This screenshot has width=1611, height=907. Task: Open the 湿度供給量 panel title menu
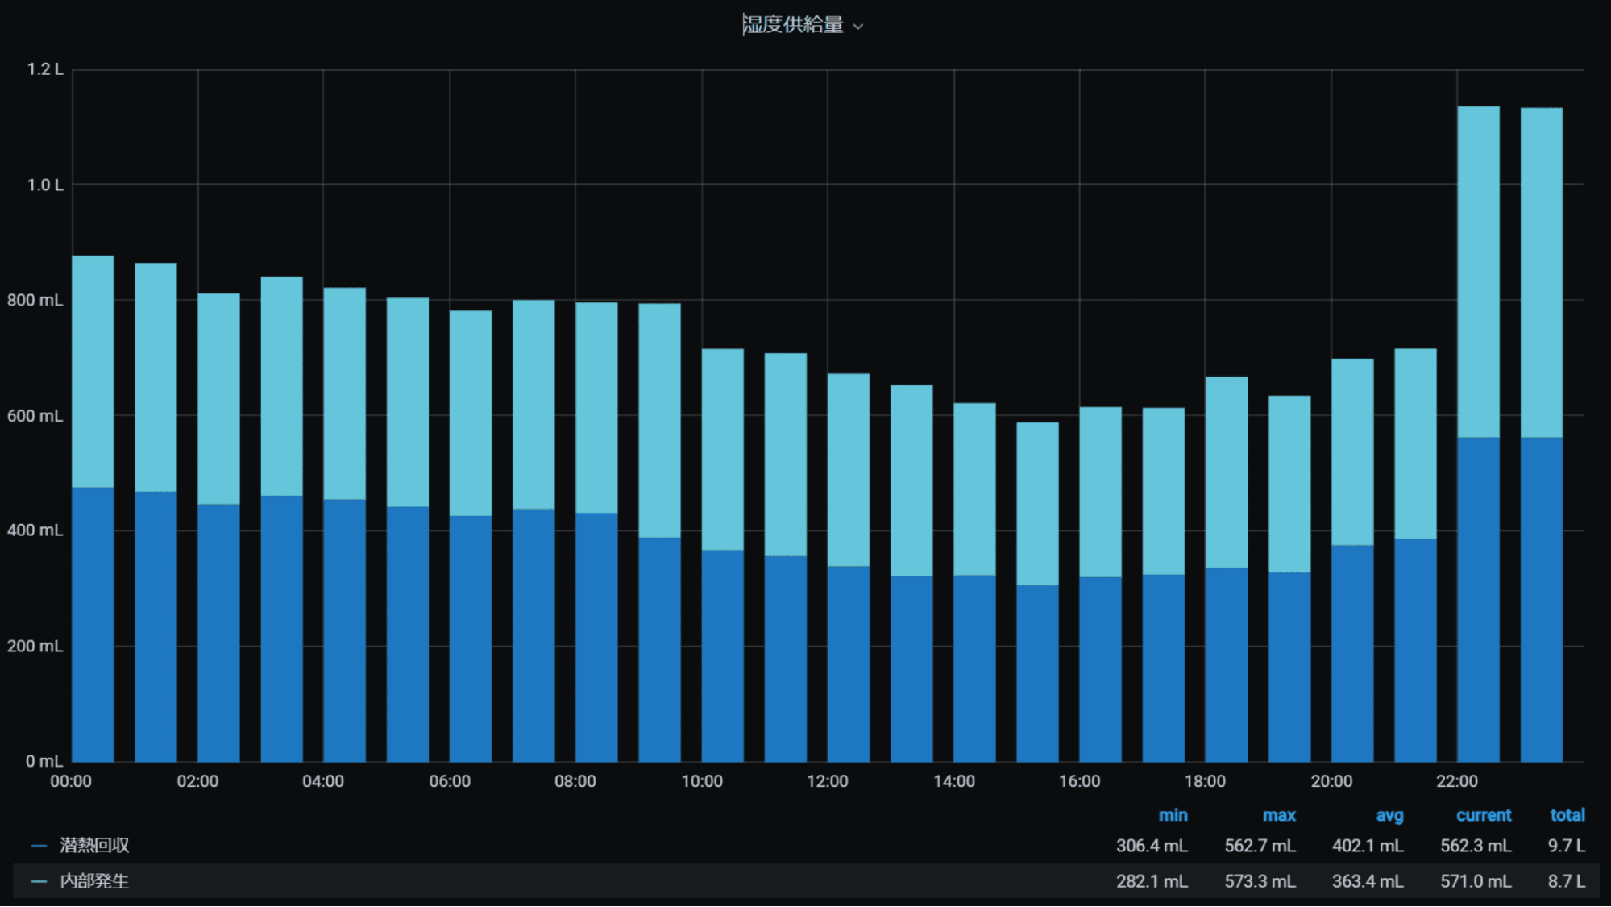coord(793,25)
